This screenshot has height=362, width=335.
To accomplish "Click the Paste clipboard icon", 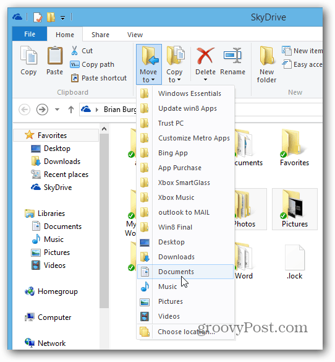I will 55,56.
